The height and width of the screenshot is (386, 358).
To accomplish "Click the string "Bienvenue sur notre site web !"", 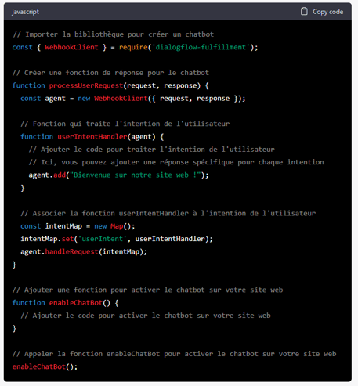I will (x=136, y=175).
